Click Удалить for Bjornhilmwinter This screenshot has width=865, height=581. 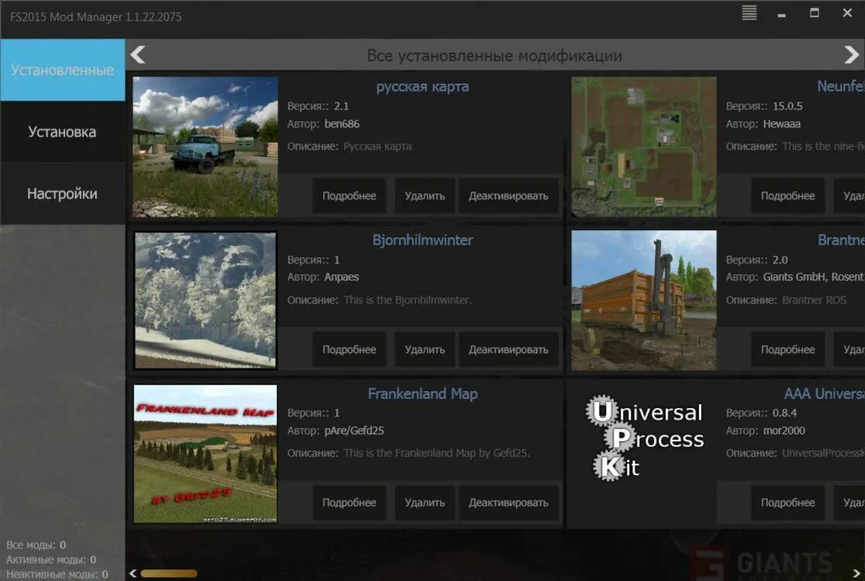tap(425, 349)
